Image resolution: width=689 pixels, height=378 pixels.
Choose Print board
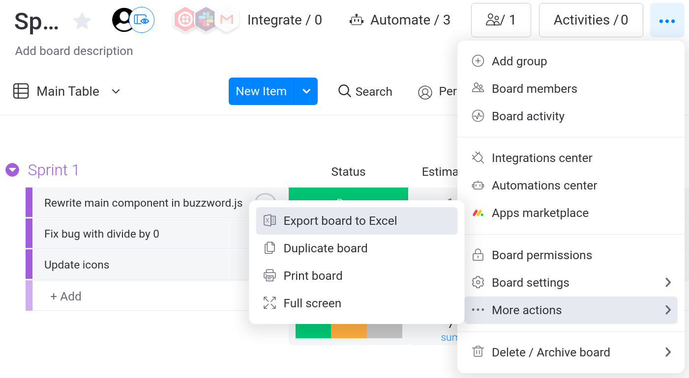(357, 275)
